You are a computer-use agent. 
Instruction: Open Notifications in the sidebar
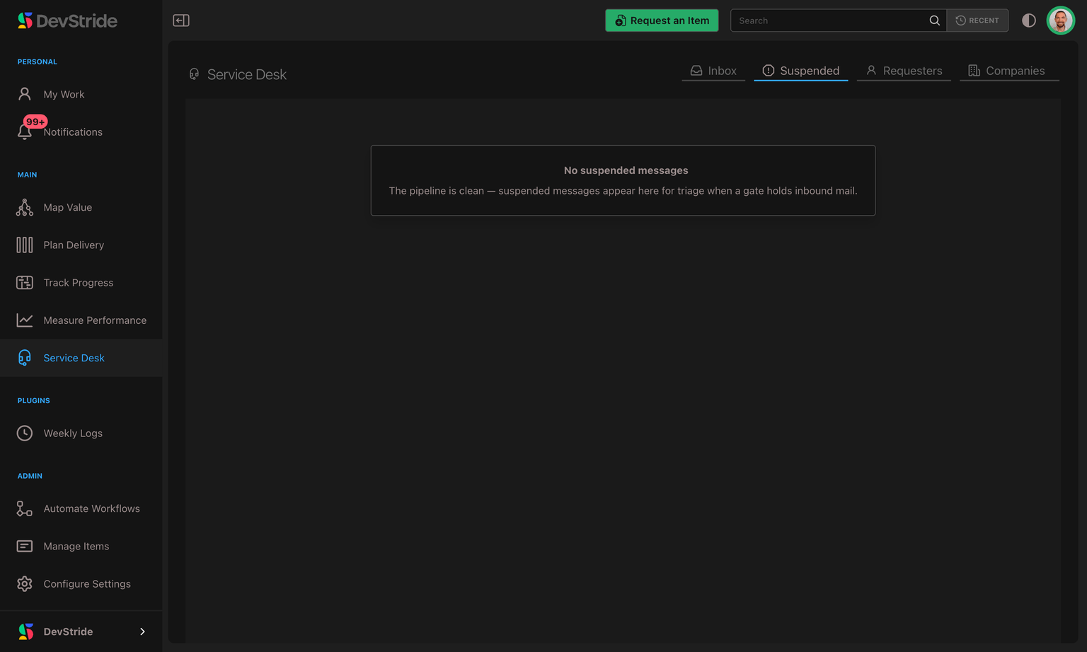tap(81, 132)
